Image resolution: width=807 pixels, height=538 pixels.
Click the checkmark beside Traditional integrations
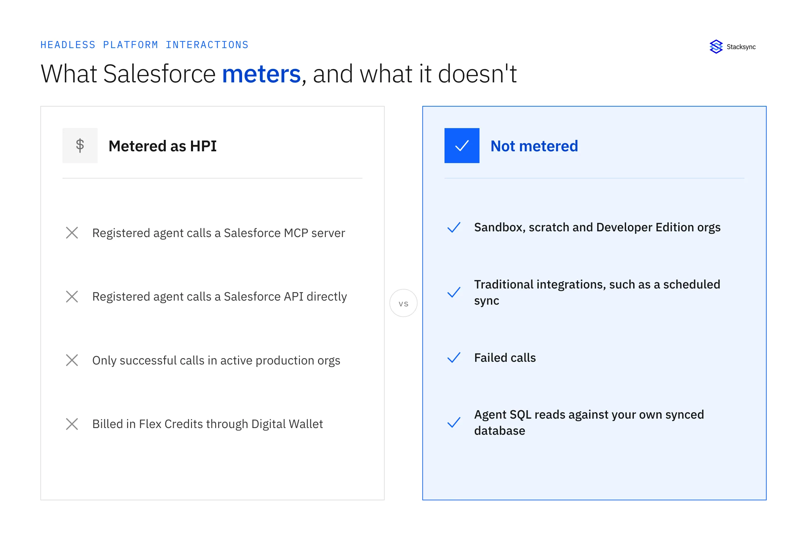[x=454, y=292]
